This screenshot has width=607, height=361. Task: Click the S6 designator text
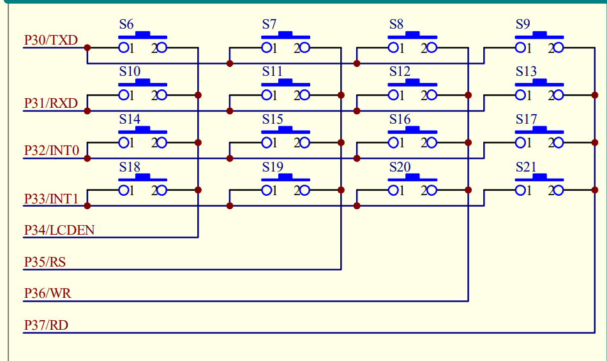point(126,24)
